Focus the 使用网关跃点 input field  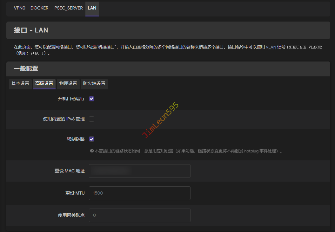pos(139,215)
